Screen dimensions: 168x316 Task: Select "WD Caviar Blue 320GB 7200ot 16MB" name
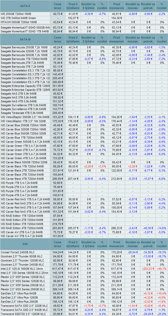[x=24, y=129]
